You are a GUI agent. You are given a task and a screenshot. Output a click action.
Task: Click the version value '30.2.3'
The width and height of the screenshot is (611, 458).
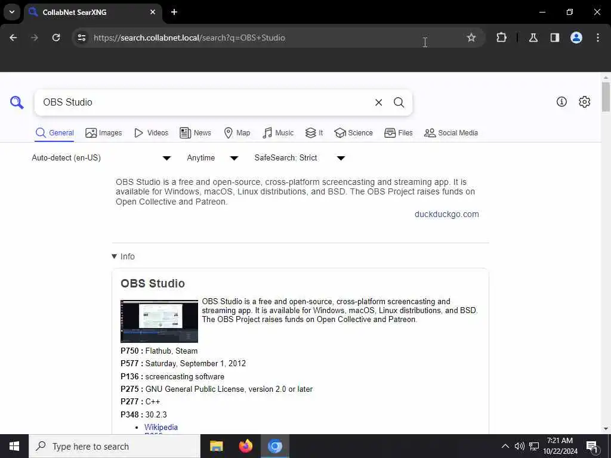[156, 414]
